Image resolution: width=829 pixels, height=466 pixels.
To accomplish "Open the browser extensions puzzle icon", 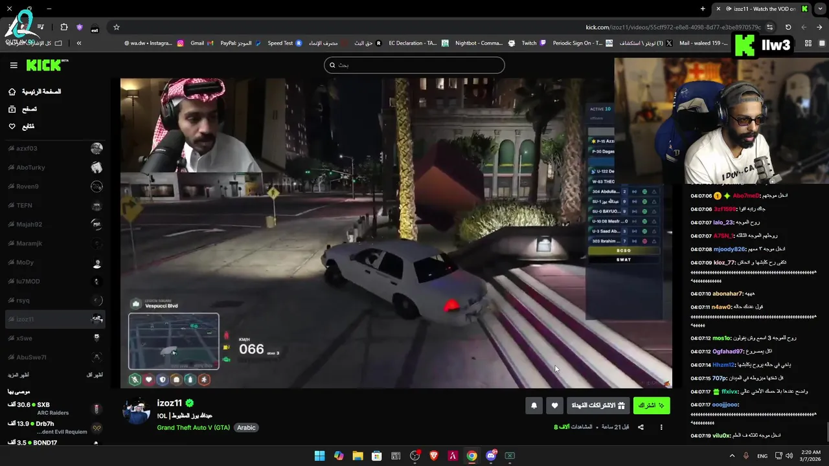I will tap(63, 27).
